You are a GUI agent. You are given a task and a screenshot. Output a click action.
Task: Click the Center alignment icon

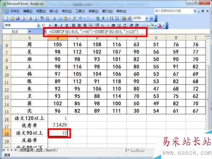tap(79, 25)
